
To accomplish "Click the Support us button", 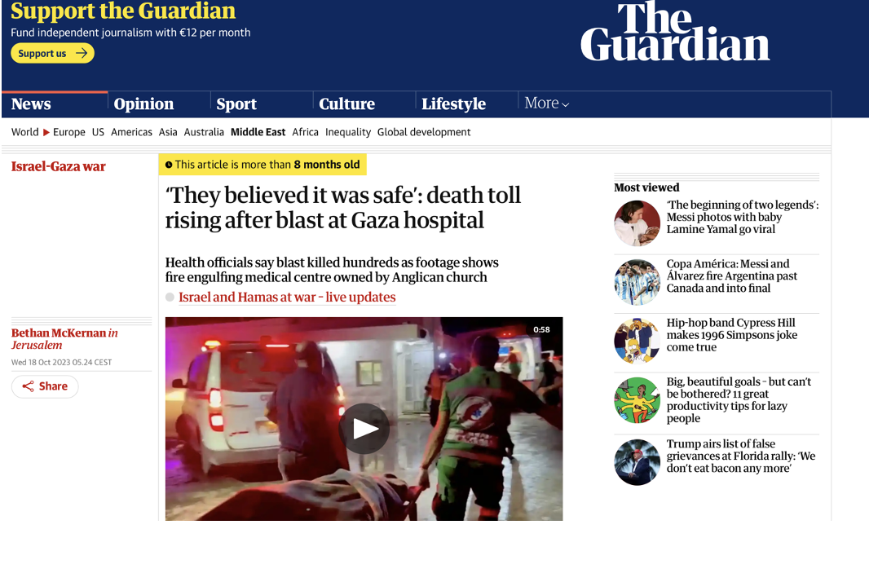I will click(53, 53).
